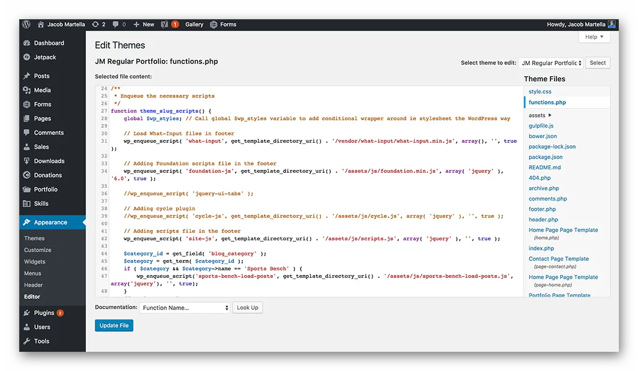Image resolution: width=638 pixels, height=371 pixels.
Task: Click the Plugins plug icon
Action: tap(27, 313)
